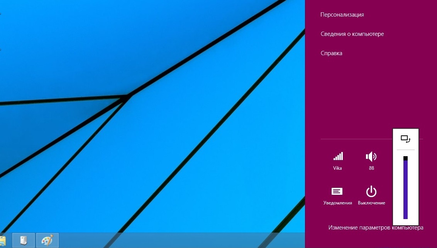Click the Выключение power icon
This screenshot has height=248, width=437.
371,191
